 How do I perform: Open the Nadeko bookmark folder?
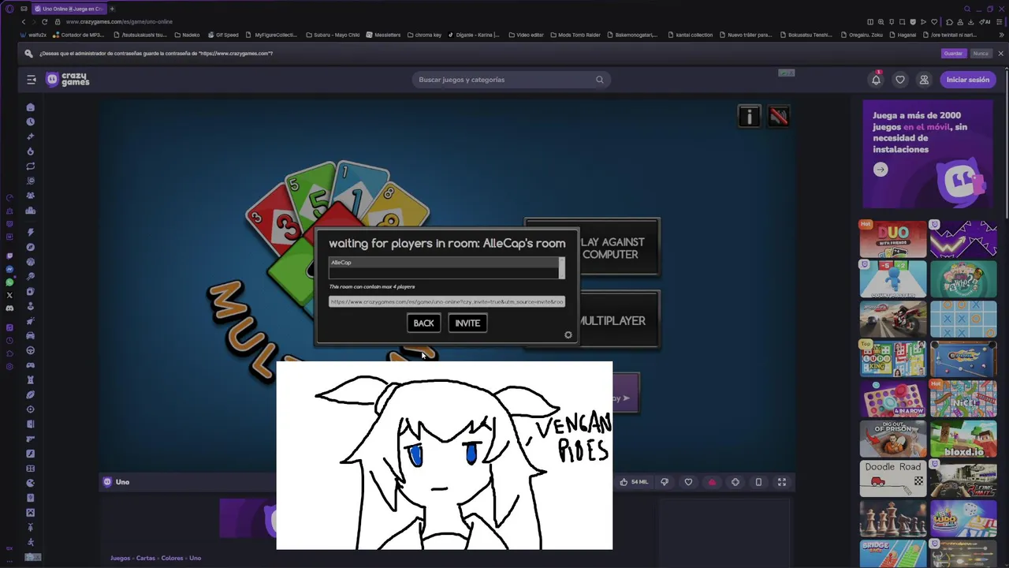point(187,35)
